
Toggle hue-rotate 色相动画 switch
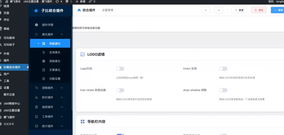120,90
